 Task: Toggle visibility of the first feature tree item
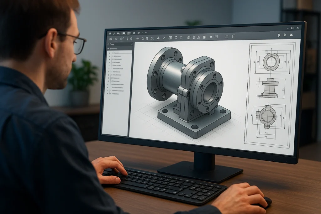110,53
